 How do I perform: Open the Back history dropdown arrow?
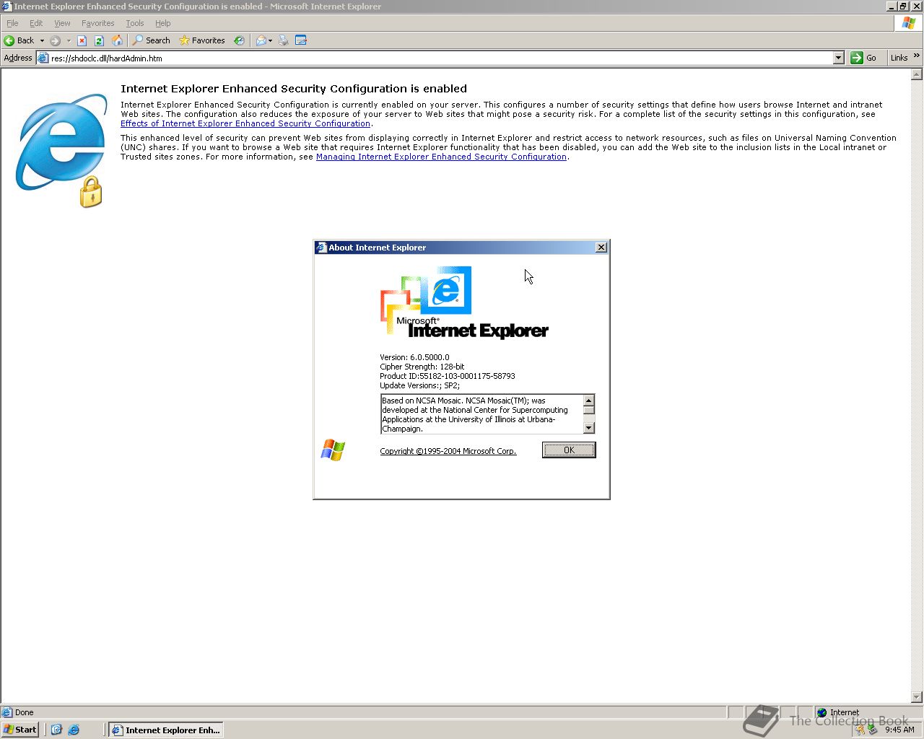click(42, 40)
